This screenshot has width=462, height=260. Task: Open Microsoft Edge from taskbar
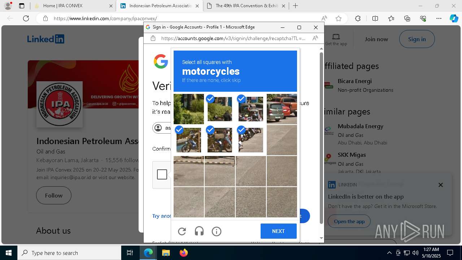click(x=148, y=253)
